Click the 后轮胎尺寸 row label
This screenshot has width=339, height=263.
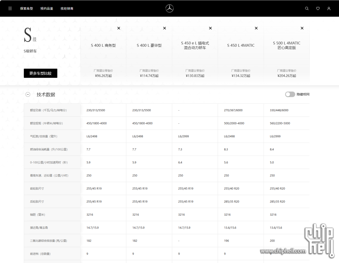[37, 201]
